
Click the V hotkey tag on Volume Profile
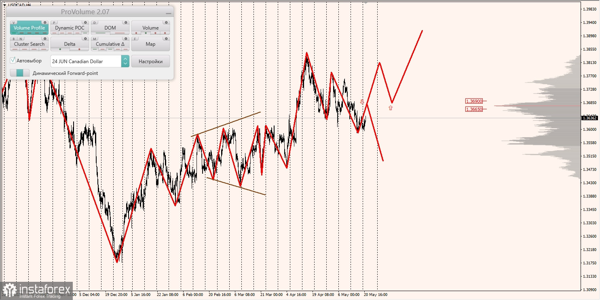[x=14, y=22]
